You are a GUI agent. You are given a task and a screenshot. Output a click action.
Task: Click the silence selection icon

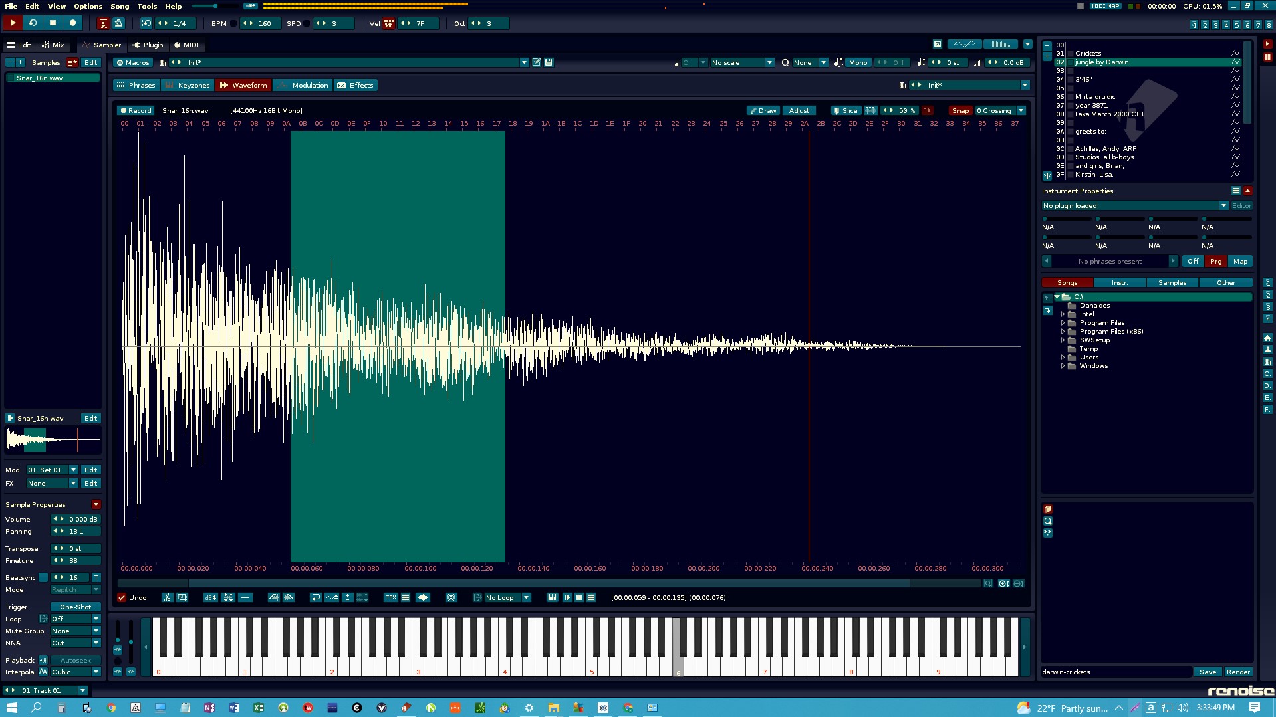pos(245,597)
